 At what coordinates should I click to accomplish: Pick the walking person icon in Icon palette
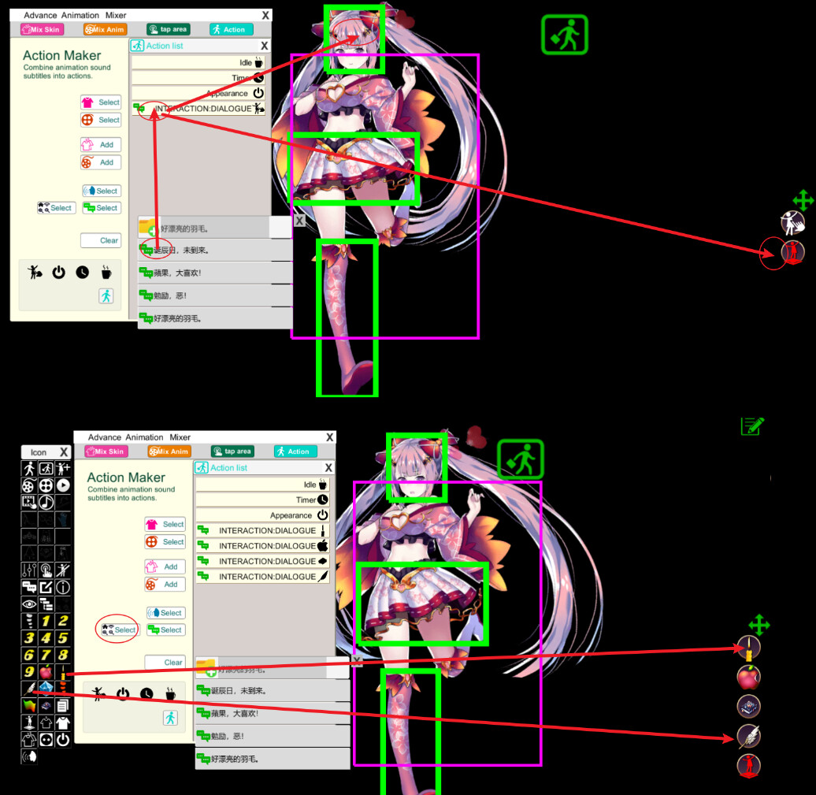pos(29,469)
